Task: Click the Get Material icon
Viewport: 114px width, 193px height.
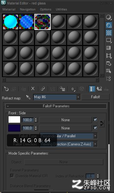Action: pyautogui.click(x=6, y=89)
